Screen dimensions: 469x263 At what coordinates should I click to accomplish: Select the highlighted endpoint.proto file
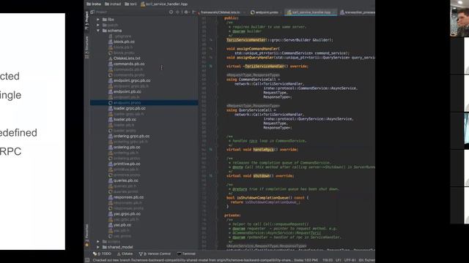tap(144, 102)
